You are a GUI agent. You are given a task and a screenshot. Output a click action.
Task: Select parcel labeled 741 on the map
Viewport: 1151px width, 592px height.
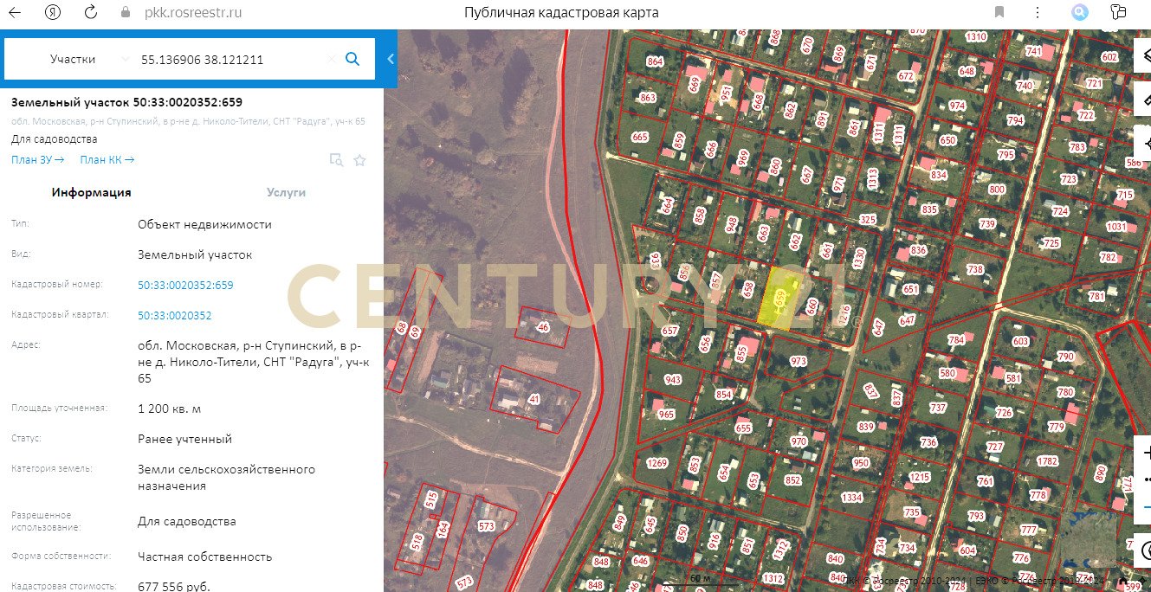(x=1033, y=52)
